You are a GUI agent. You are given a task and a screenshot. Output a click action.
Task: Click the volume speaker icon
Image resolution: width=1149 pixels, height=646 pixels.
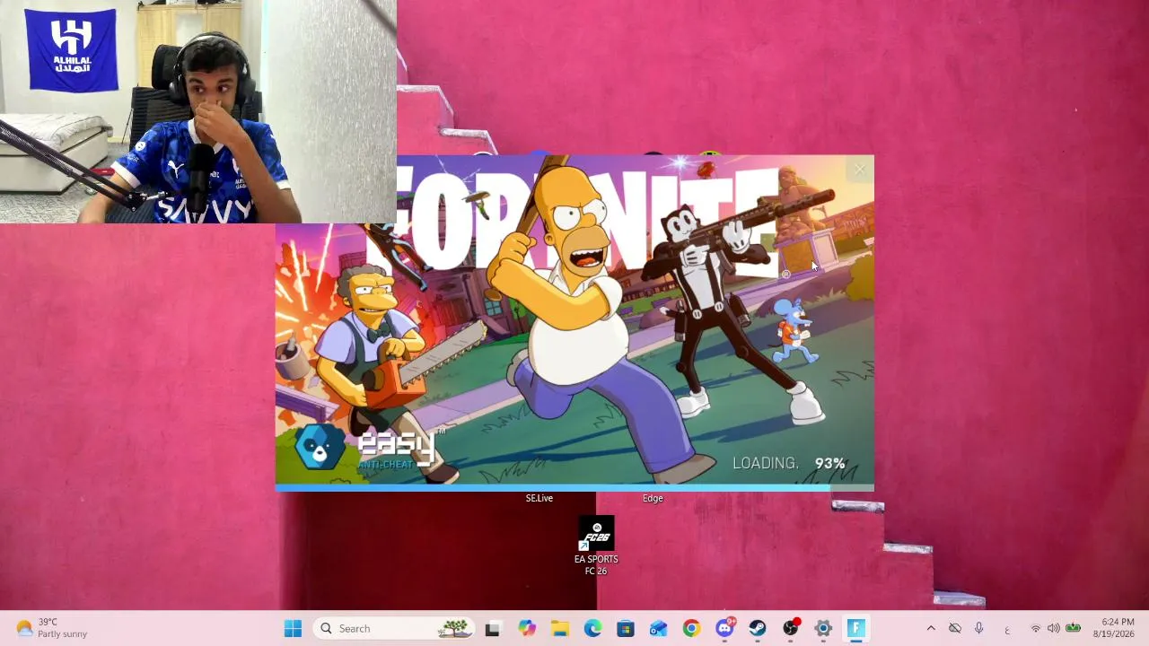pyautogui.click(x=1054, y=628)
